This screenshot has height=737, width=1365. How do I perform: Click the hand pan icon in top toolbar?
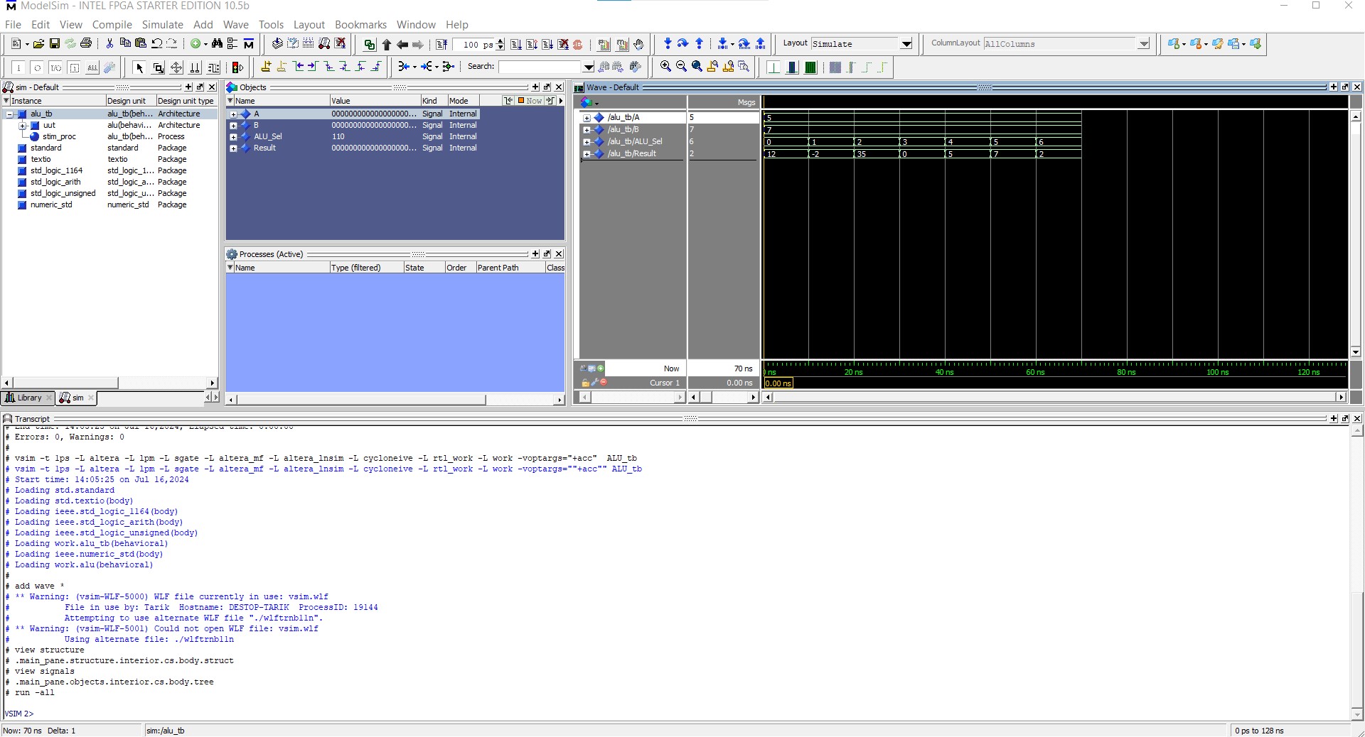[638, 44]
